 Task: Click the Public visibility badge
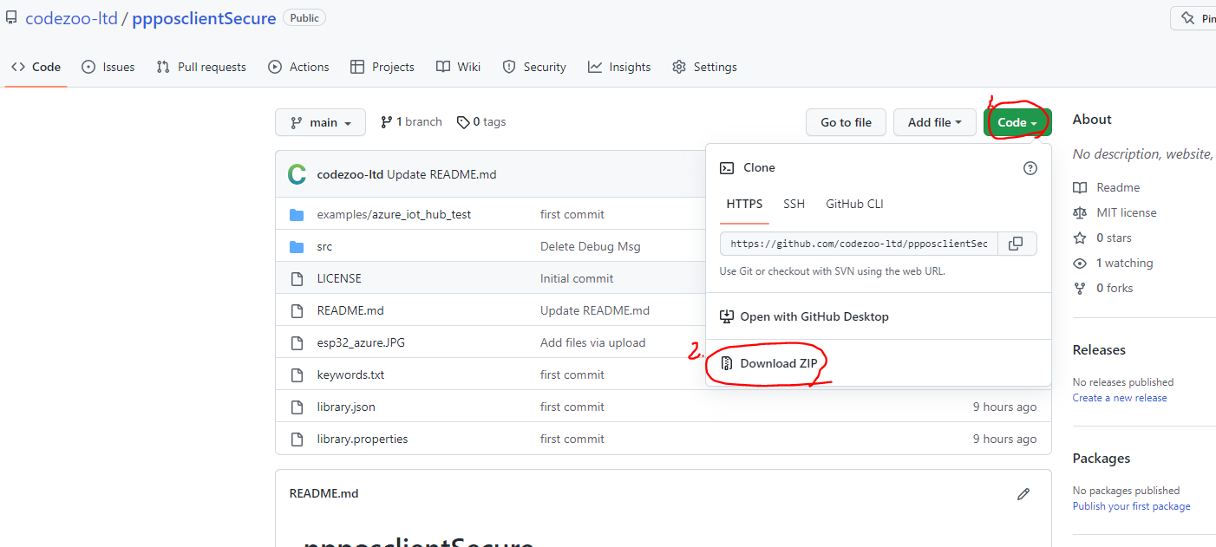point(304,17)
